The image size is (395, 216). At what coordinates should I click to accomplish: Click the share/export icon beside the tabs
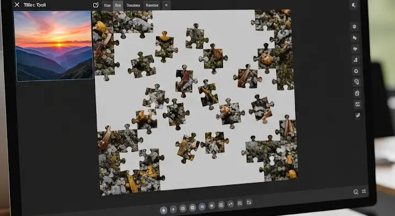(x=95, y=5)
